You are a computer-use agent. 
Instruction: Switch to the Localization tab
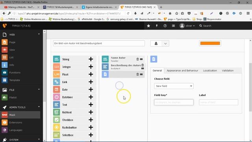pos(210,71)
